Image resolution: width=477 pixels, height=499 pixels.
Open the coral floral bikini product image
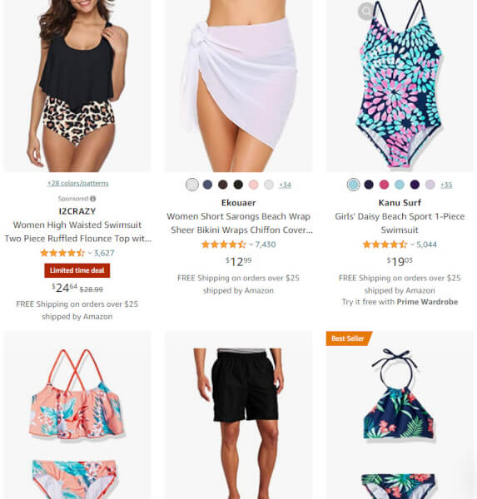point(77,415)
